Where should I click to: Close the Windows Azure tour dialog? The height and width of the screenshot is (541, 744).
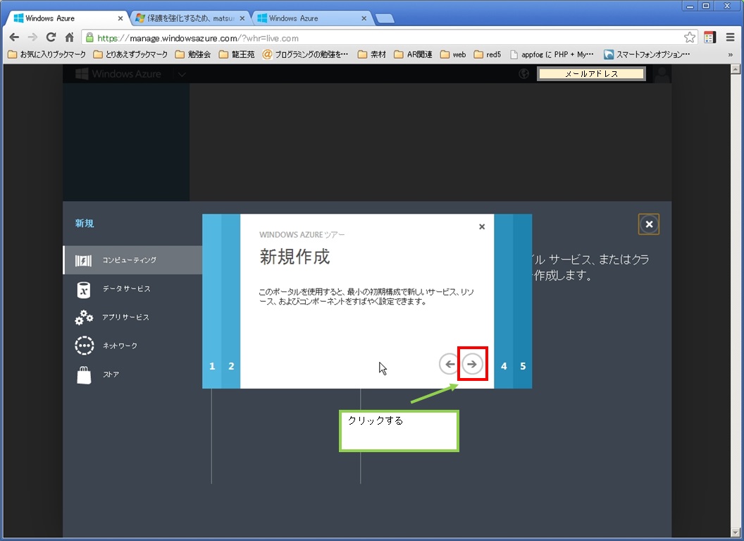(x=482, y=226)
